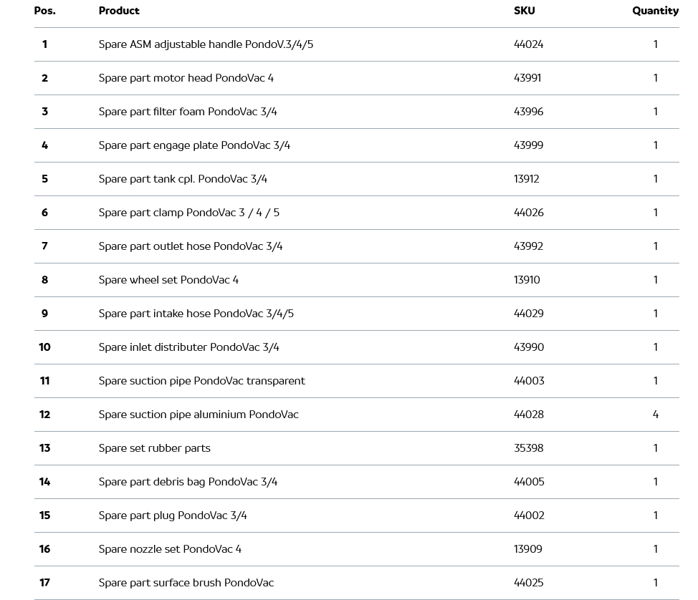Click Spare inlet distributer PondoVac 3/4
The image size is (698, 600).
click(x=189, y=347)
